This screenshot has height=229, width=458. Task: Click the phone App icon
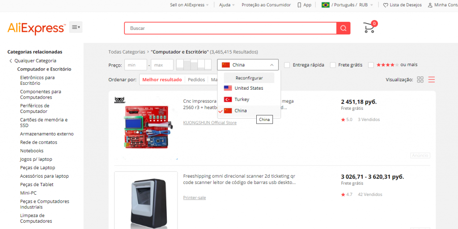[299, 5]
